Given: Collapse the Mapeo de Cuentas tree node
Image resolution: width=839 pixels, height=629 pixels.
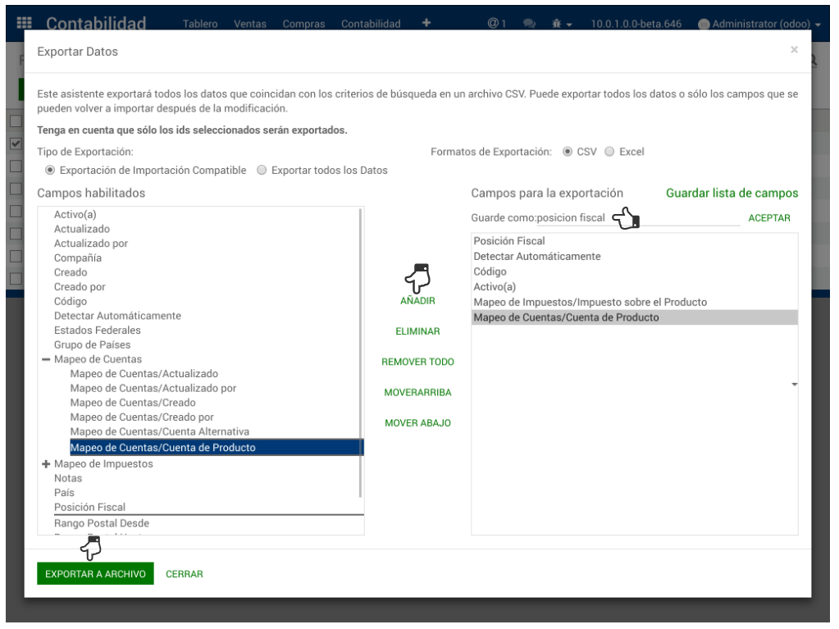Looking at the screenshot, I should (x=46, y=359).
